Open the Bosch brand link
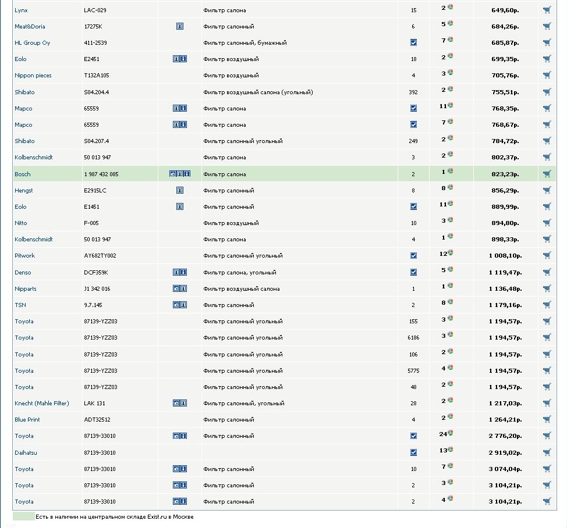 click(x=23, y=174)
